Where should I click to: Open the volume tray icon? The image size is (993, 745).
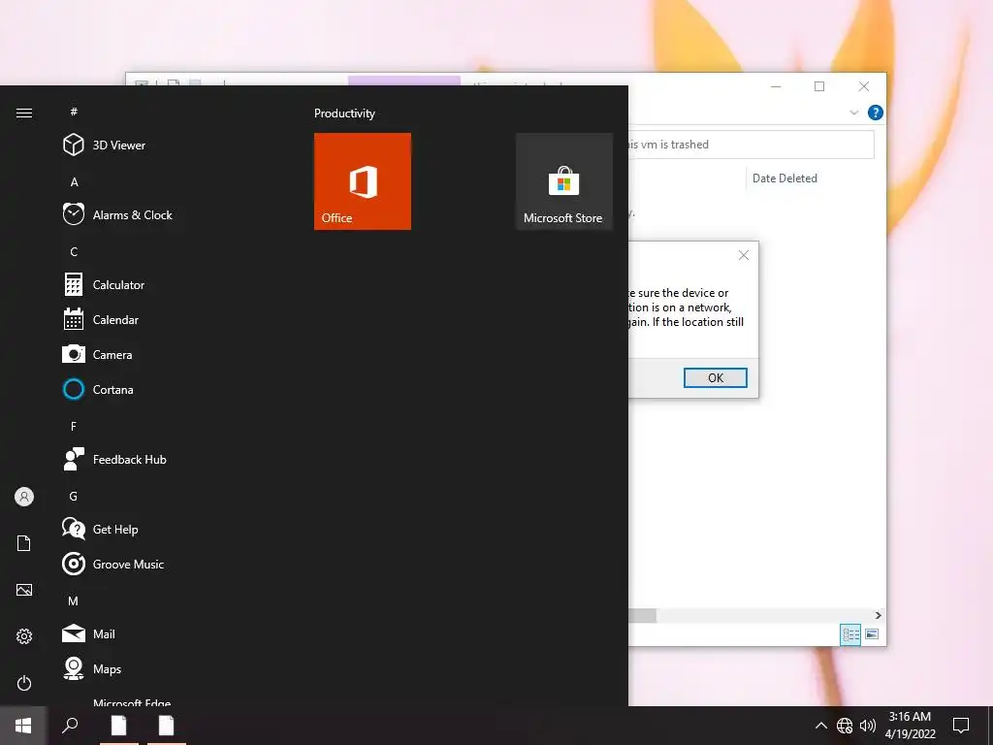click(x=868, y=726)
